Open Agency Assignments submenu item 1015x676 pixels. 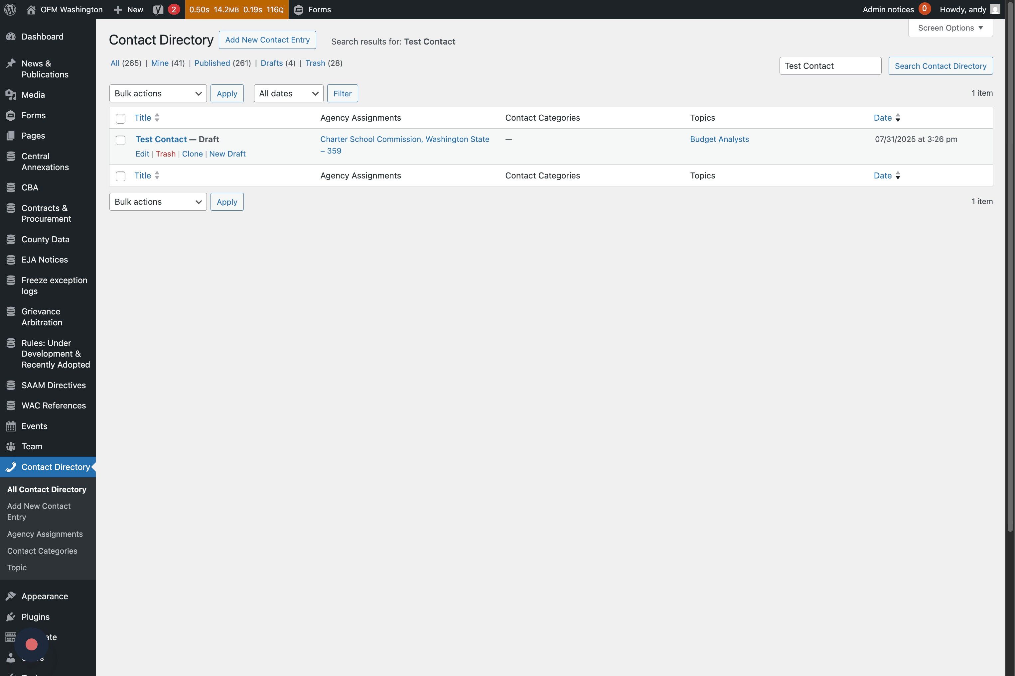click(45, 534)
